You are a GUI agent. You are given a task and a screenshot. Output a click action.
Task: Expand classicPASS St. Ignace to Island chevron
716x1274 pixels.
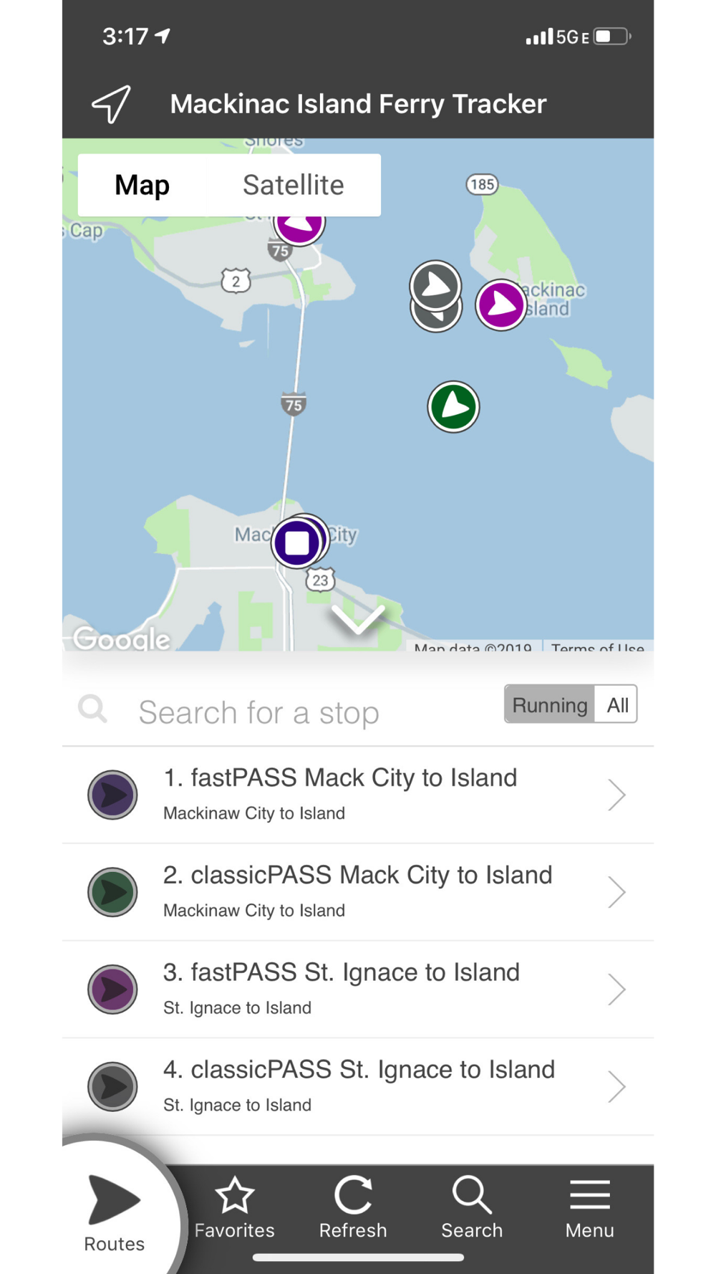(616, 1086)
